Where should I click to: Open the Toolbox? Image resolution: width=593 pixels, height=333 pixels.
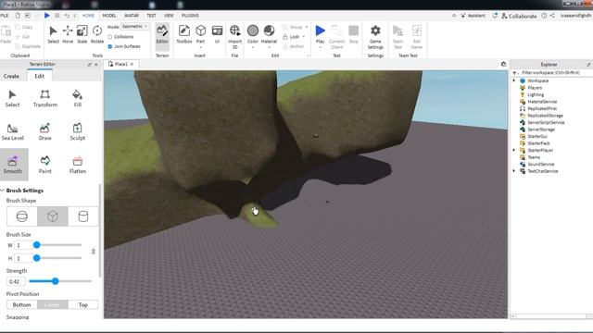coord(184,34)
